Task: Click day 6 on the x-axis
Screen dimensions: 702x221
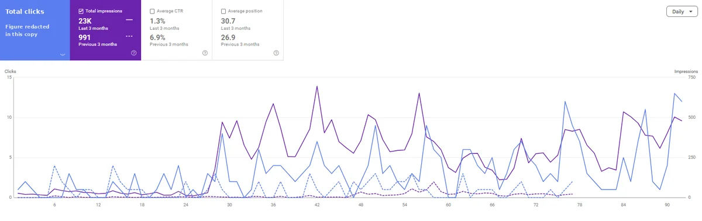Action: [54, 205]
